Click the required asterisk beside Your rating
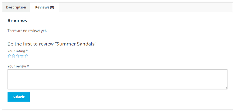The image size is (235, 112). [27, 51]
